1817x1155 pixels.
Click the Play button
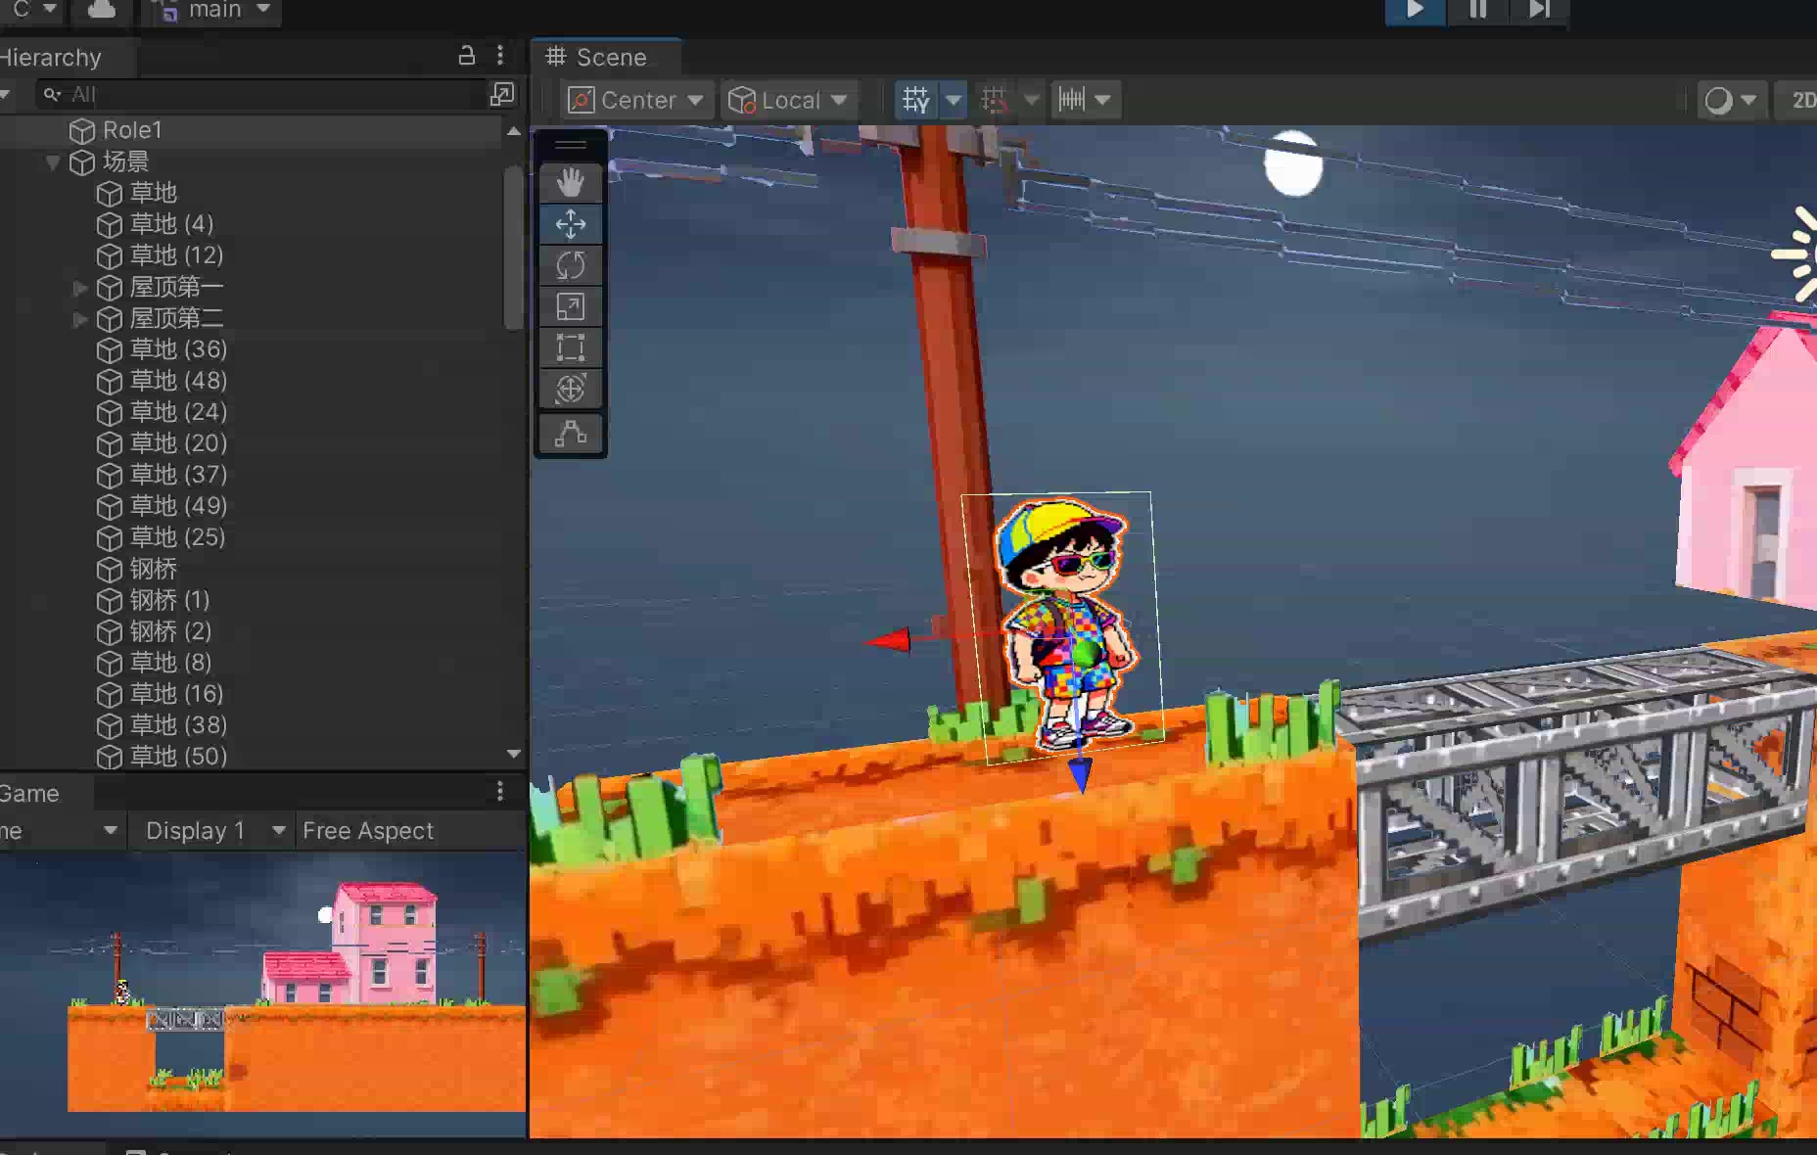tap(1415, 10)
